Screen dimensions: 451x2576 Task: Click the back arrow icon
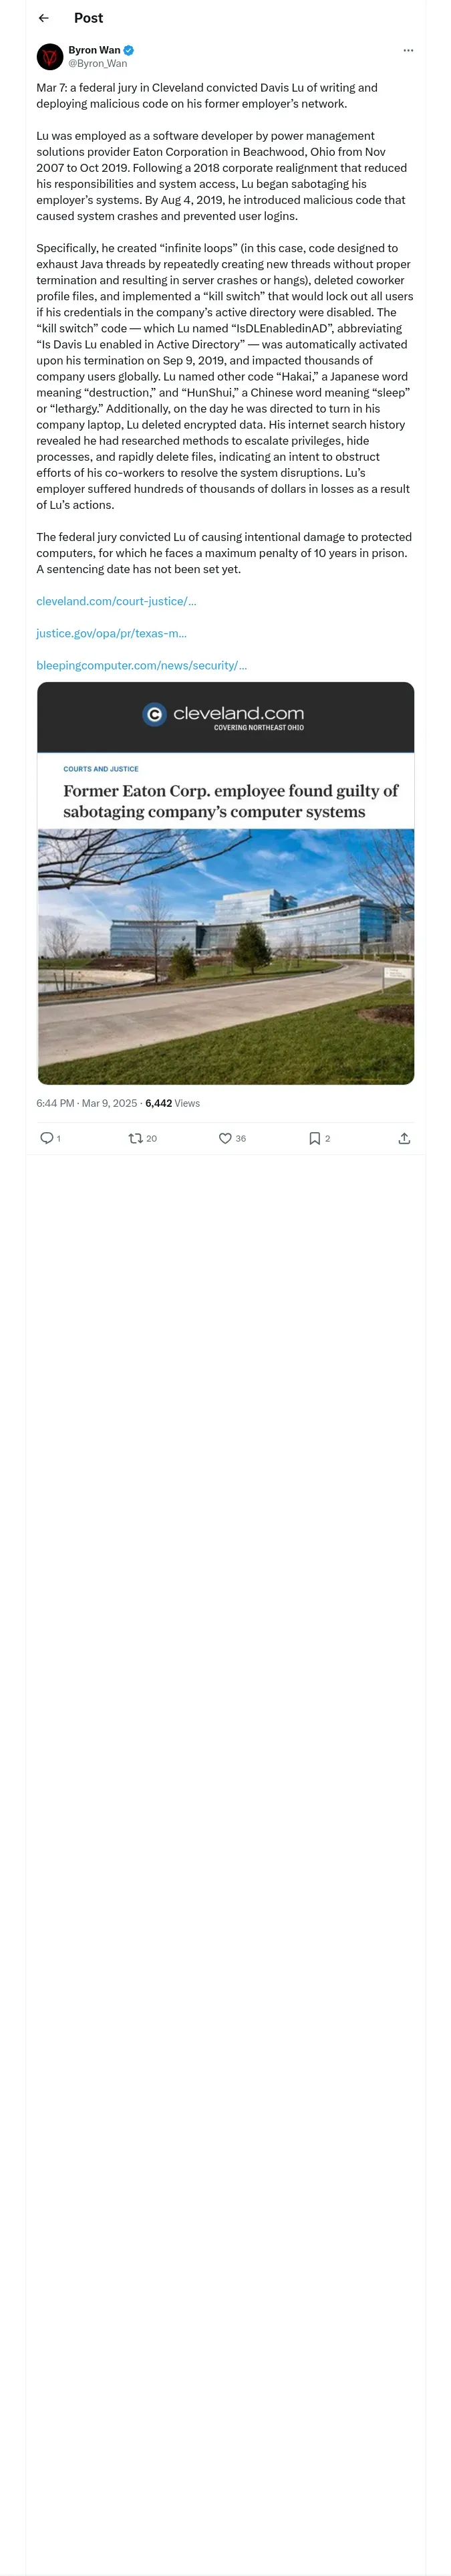44,18
